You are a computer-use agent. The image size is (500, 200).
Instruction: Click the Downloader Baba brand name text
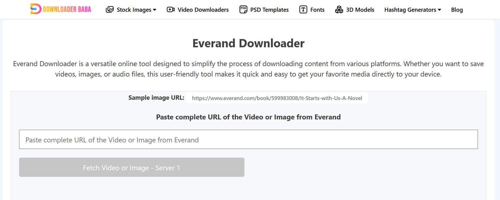67,9
